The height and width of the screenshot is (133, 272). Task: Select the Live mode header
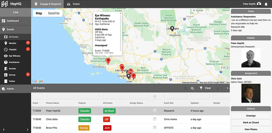15,12
